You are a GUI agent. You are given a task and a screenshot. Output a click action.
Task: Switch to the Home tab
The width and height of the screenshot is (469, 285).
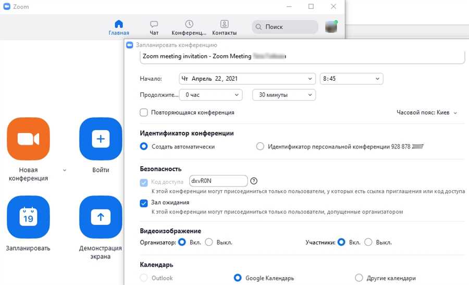[x=119, y=27]
